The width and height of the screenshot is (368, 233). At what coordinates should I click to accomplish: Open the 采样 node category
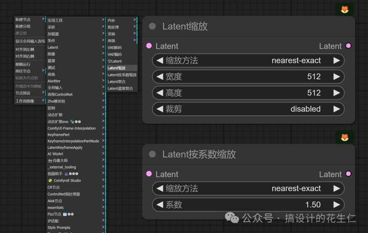76,27
